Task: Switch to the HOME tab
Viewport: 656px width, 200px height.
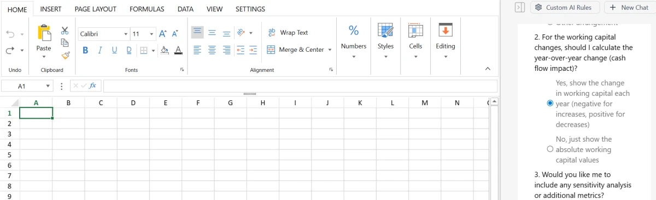Action: pyautogui.click(x=17, y=9)
